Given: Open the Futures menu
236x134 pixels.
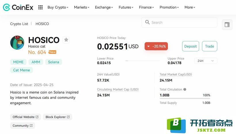Looking at the screenshot, I should [x=126, y=7].
